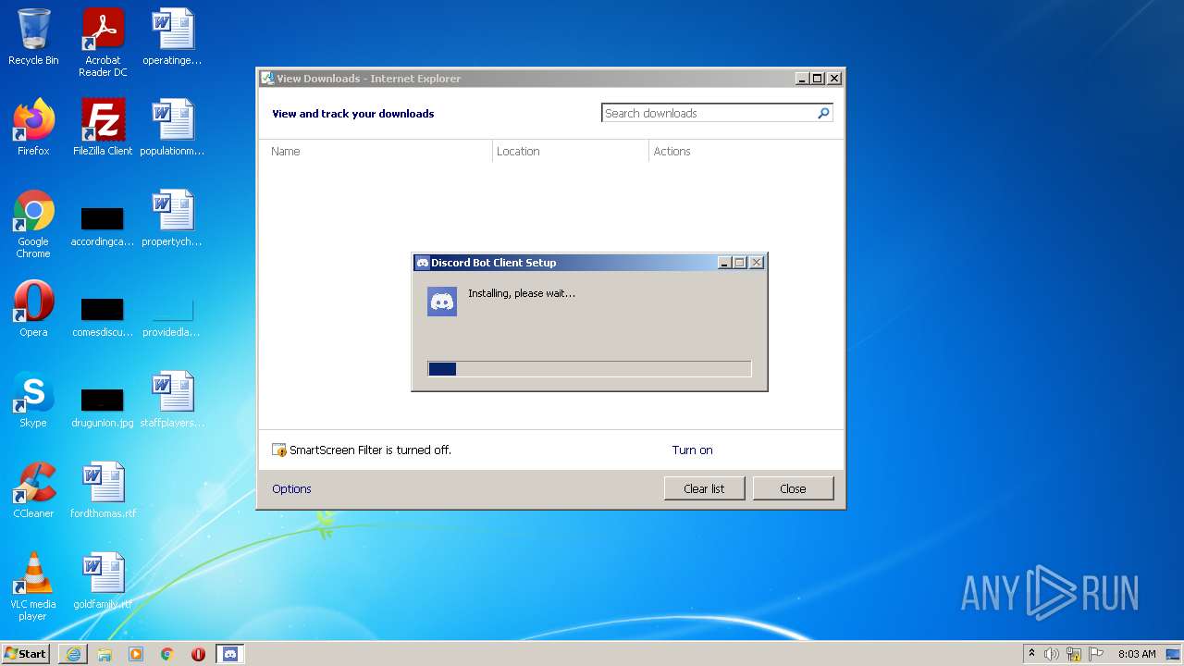The width and height of the screenshot is (1184, 666).
Task: Click "View and track your downloads" heading
Action: [352, 114]
